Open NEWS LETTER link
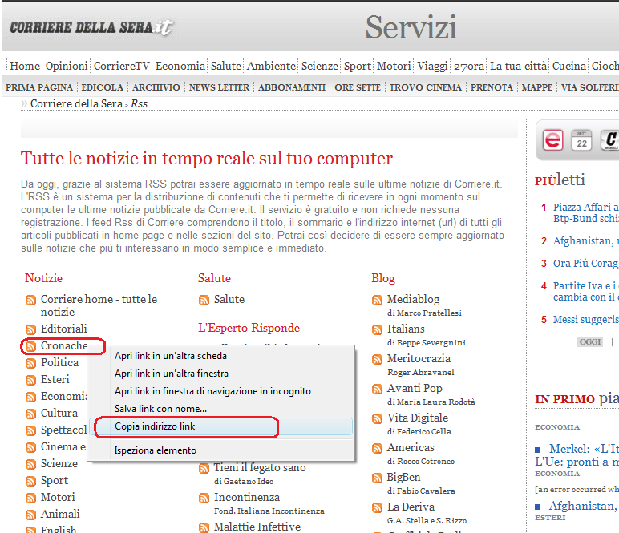 (219, 87)
